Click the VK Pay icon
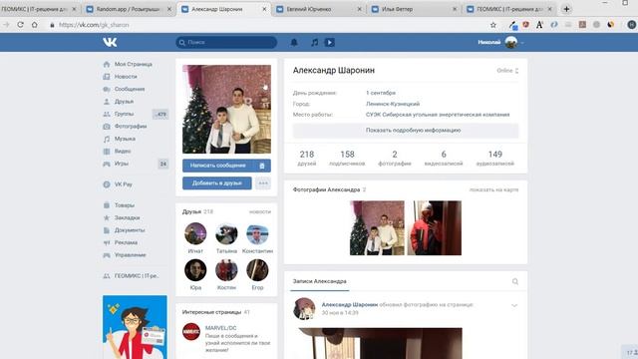The width and height of the screenshot is (638, 359). (107, 184)
